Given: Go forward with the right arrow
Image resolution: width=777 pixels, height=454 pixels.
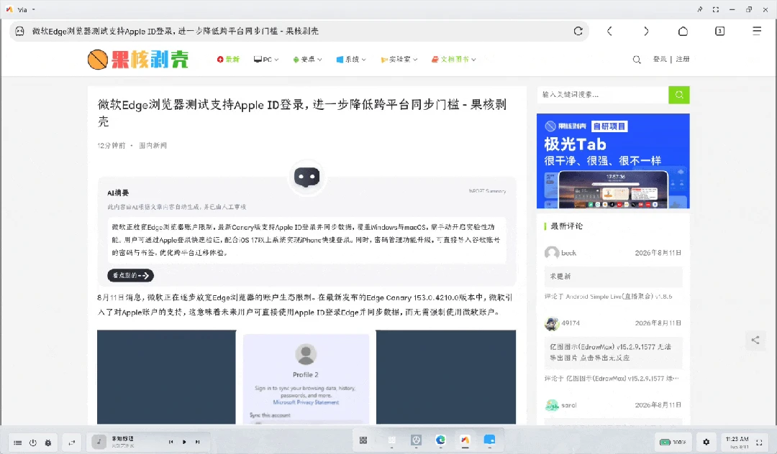Looking at the screenshot, I should click(646, 31).
